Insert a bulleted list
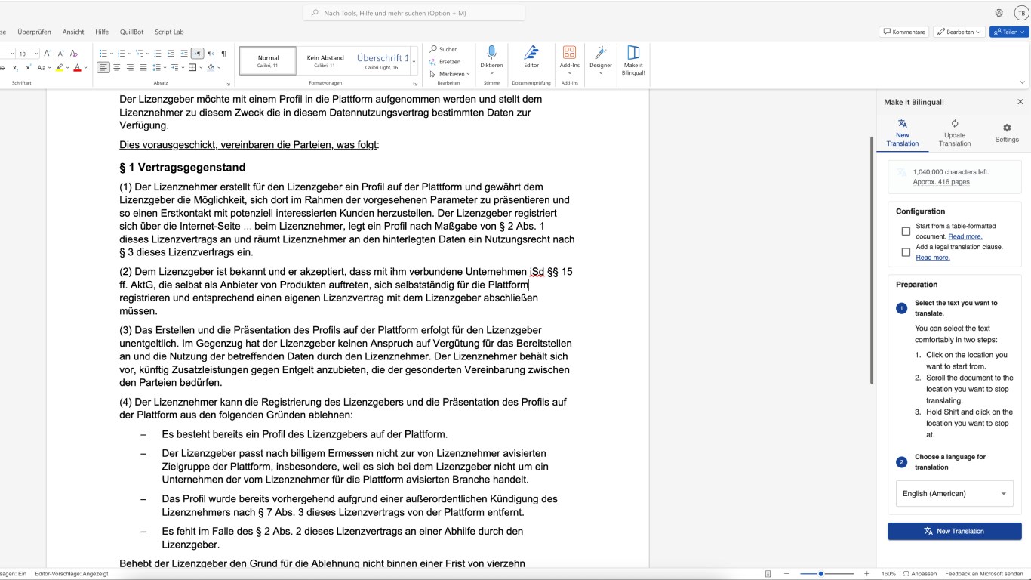The width and height of the screenshot is (1031, 580). pyautogui.click(x=103, y=54)
